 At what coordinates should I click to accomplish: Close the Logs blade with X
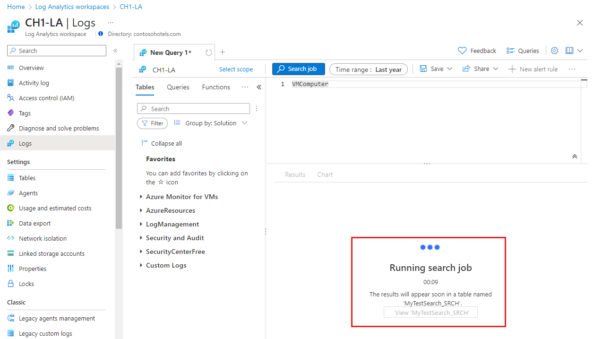pyautogui.click(x=580, y=23)
